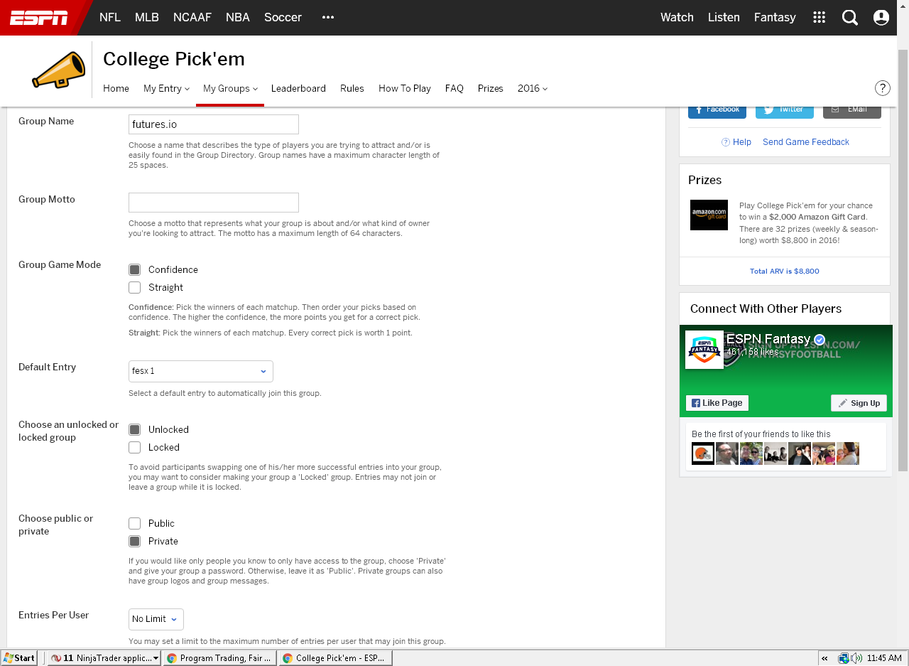Open the Prizes tab

[x=490, y=88]
